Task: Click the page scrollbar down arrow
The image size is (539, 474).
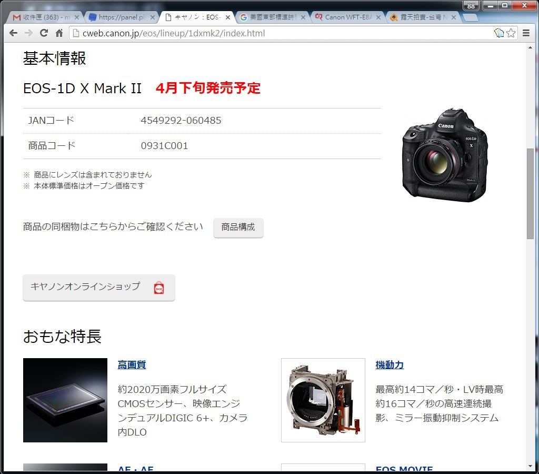Action: (530, 467)
